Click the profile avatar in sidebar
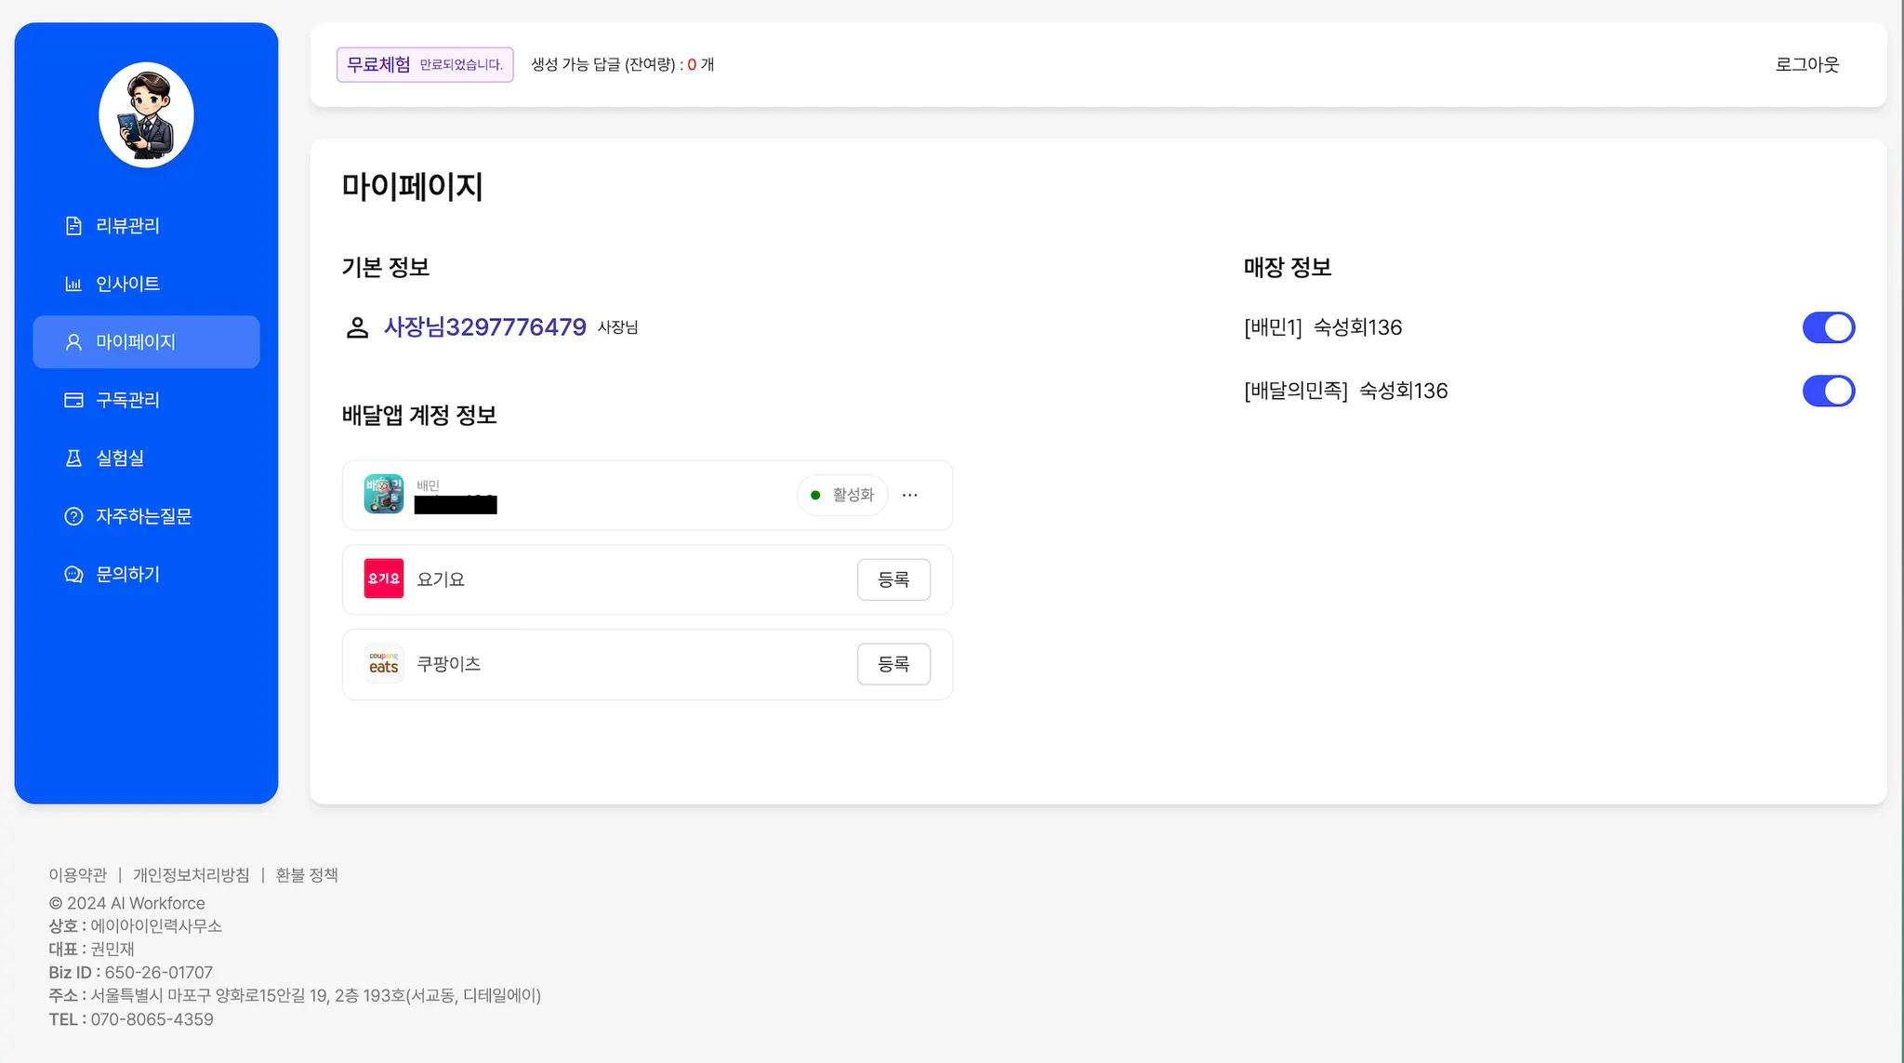Image resolution: width=1904 pixels, height=1063 pixels. [146, 115]
